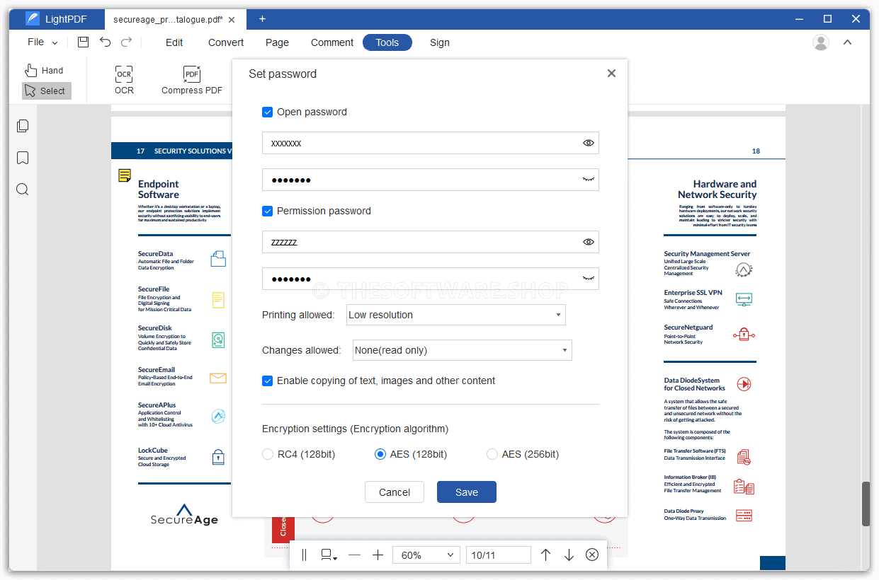Show the confirm open password characters
The height and width of the screenshot is (580, 879).
pos(588,180)
